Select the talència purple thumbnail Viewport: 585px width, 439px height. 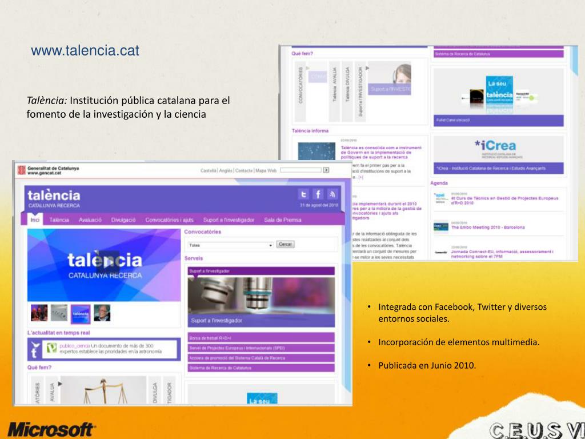[81, 314]
